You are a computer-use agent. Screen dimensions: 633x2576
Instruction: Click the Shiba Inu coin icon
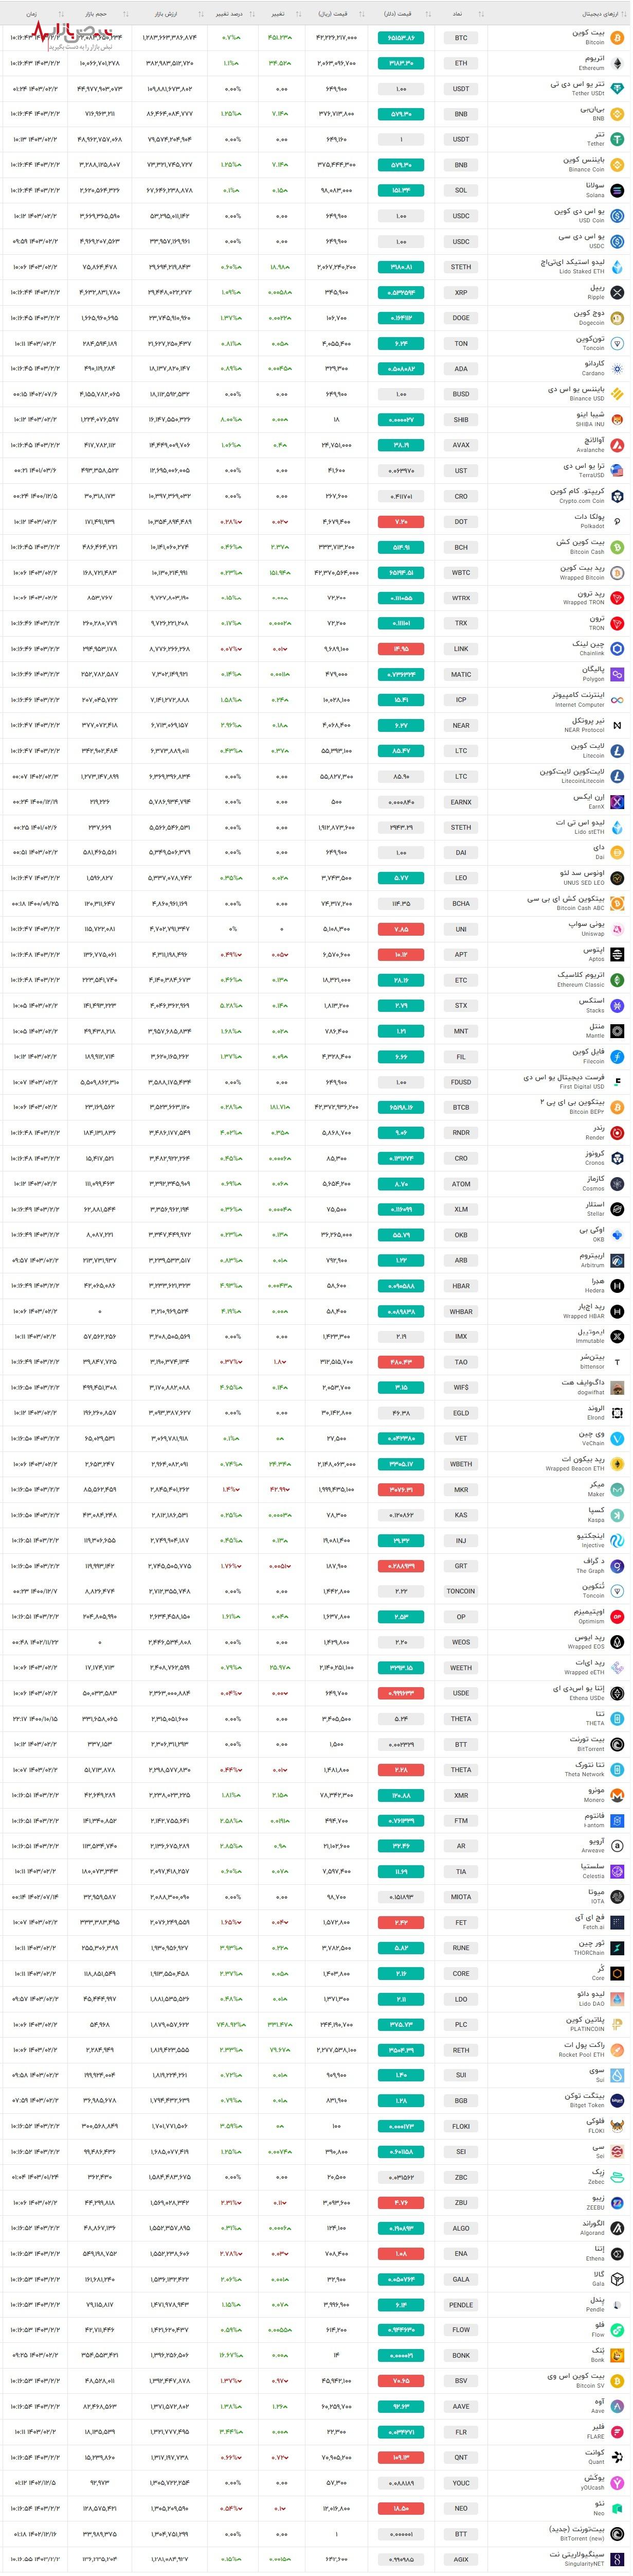click(617, 420)
